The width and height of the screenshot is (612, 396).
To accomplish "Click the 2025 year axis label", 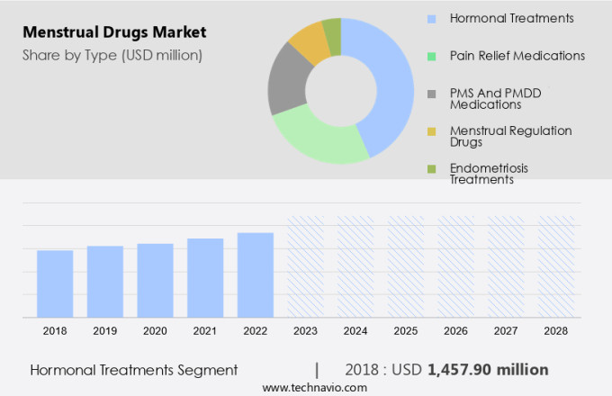I will (x=406, y=331).
